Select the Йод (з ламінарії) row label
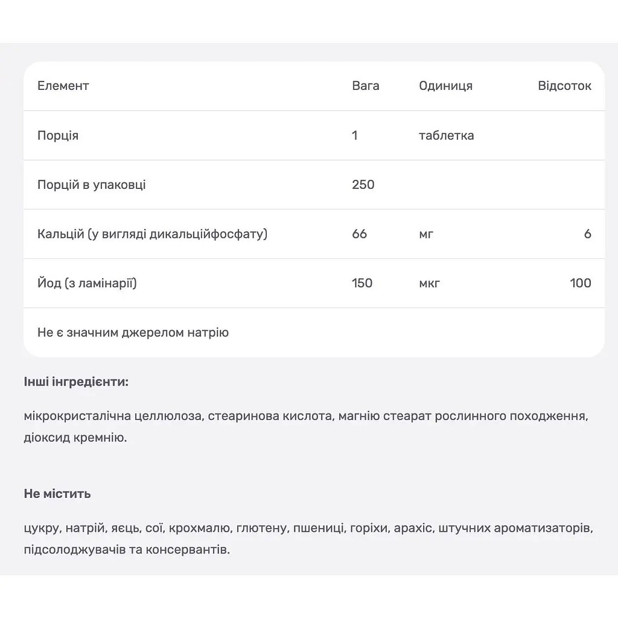618x618 pixels. pyautogui.click(x=87, y=284)
